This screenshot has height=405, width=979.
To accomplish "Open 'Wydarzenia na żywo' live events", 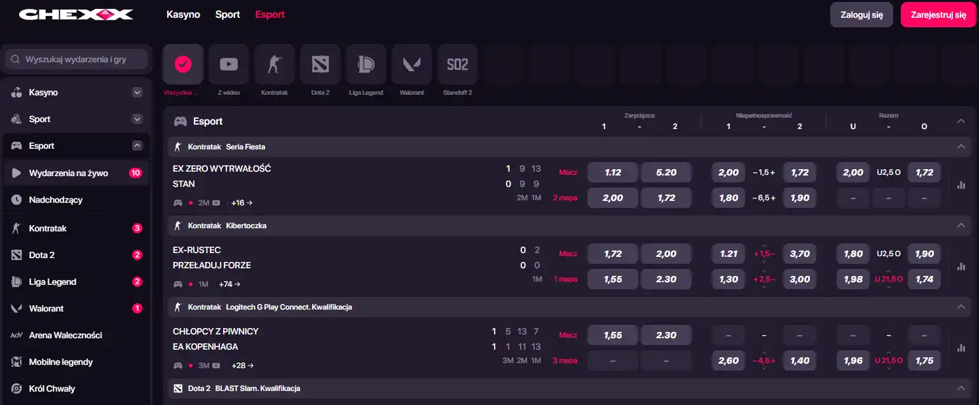I will pos(76,173).
